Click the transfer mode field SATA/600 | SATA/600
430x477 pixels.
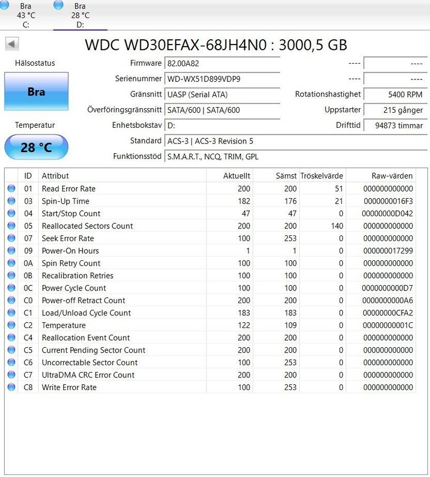coord(222,110)
